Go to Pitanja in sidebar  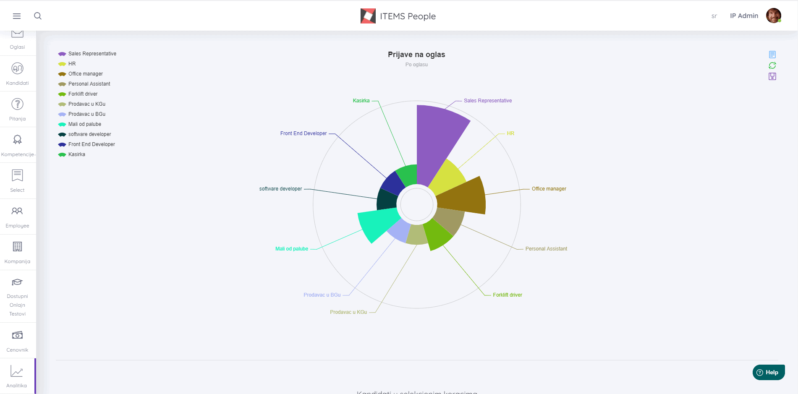point(18,110)
